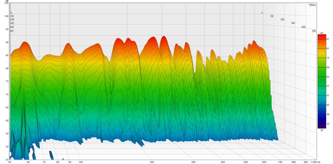The height and width of the screenshot is (164, 333).
Task: Click the 500ms time range label
Action: (x=313, y=5)
